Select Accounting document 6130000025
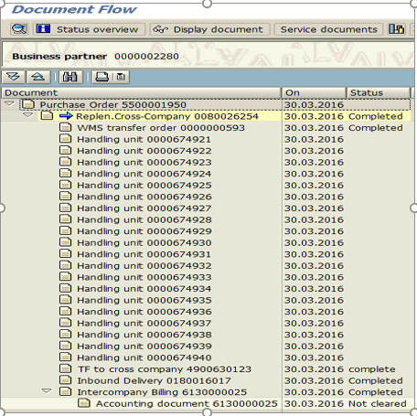Image resolution: width=417 pixels, height=416 pixels. pos(187,403)
